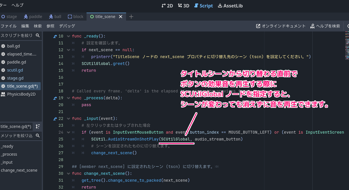The width and height of the screenshot is (349, 190).
Task: Click override icon at line 19
Action: point(55,98)
